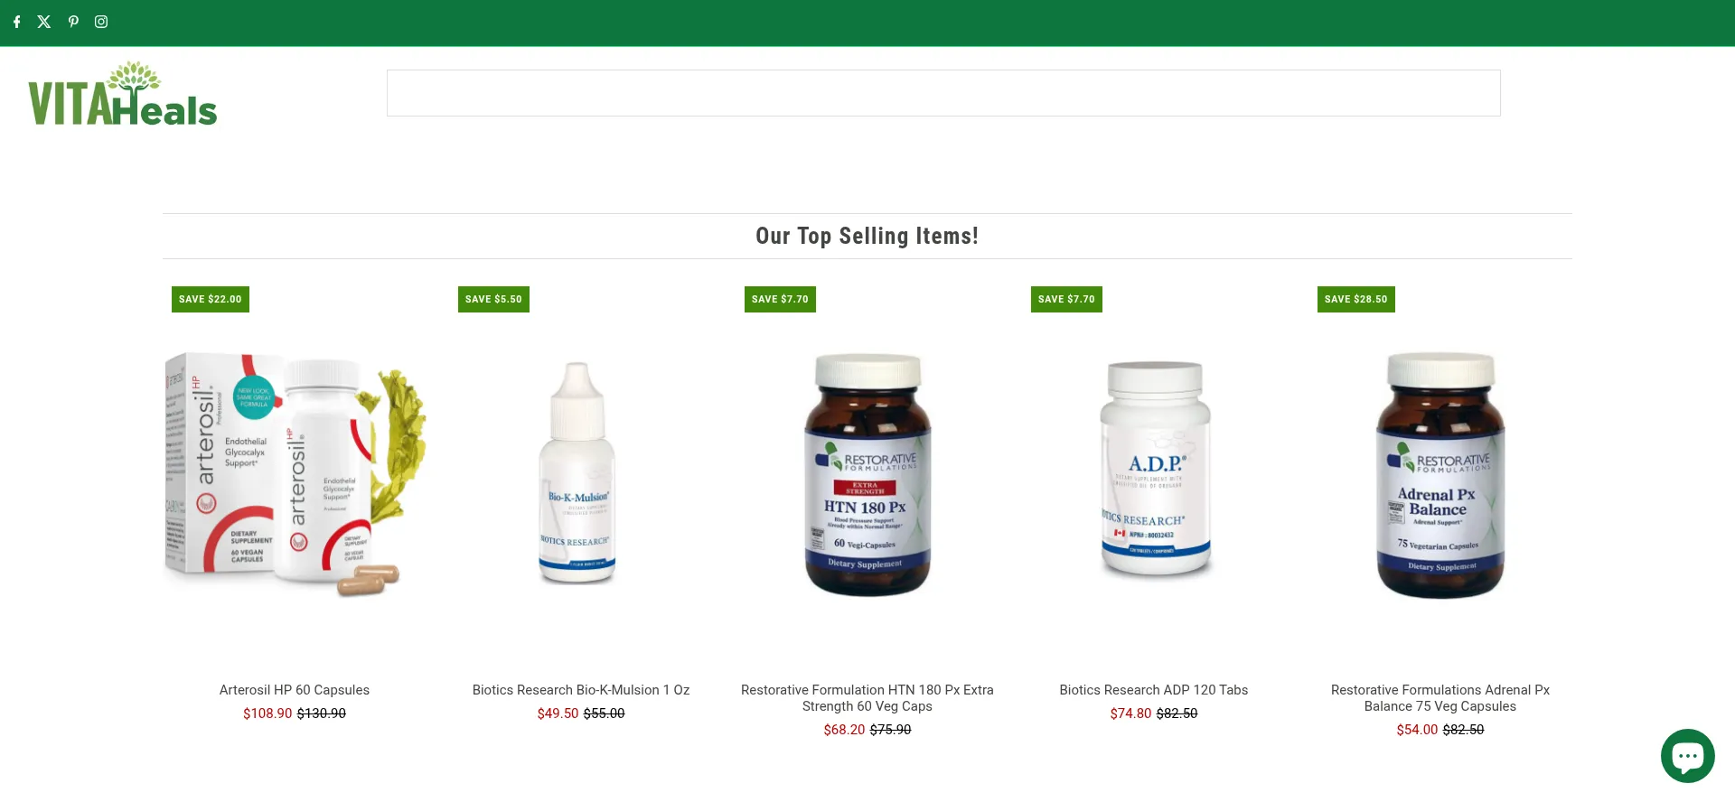Viewport: 1735px width, 802px height.
Task: Click the Adrenal Px Balance bottle image
Action: (1440, 475)
